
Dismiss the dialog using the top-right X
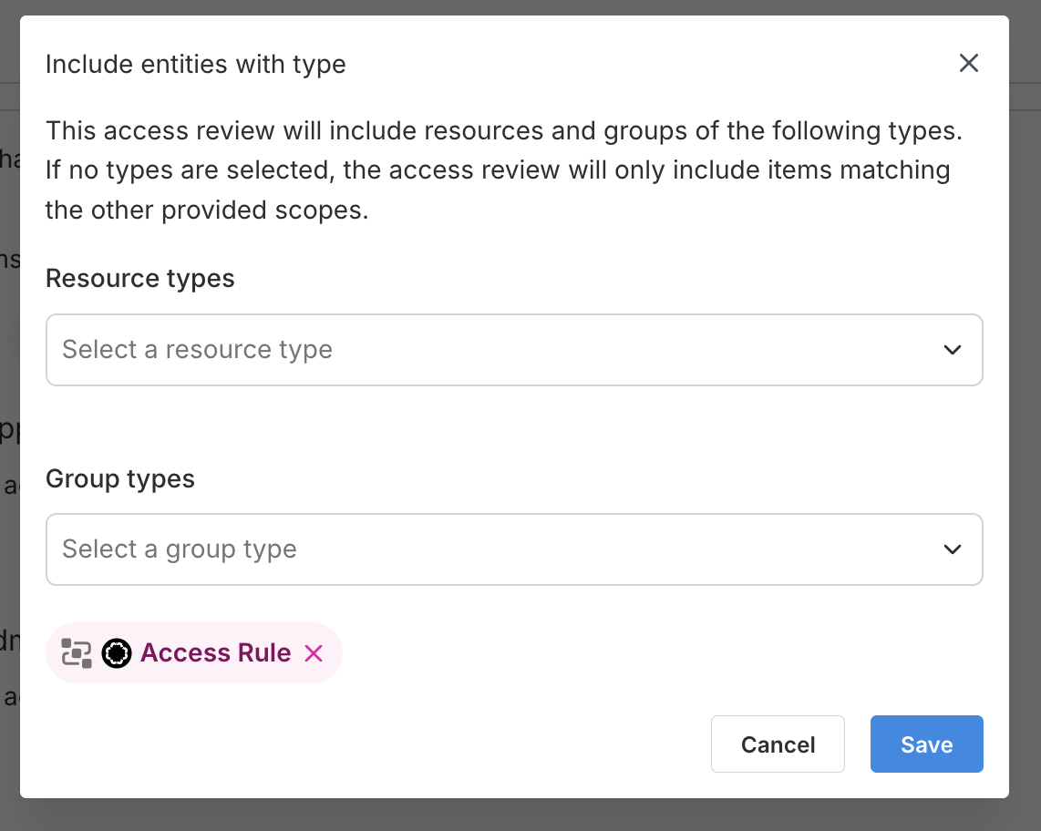point(968,63)
